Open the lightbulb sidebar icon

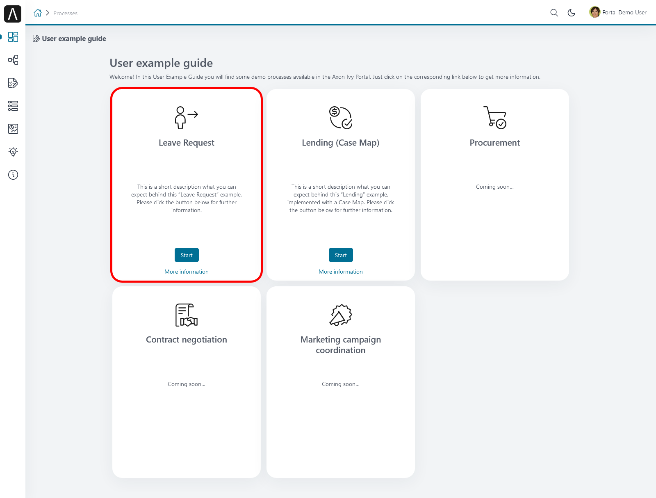13,152
